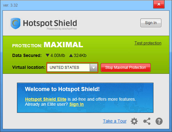
Task: Click the yellow Sign In link in banner
Action: [x=76, y=104]
